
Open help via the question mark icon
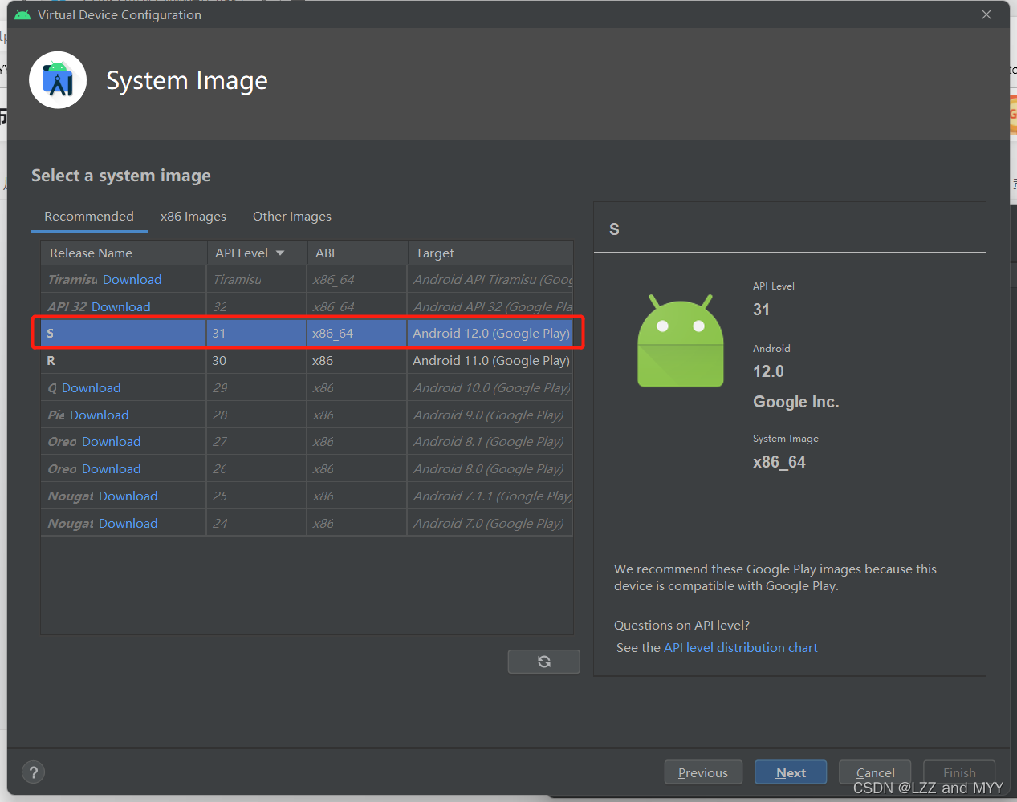pos(33,772)
